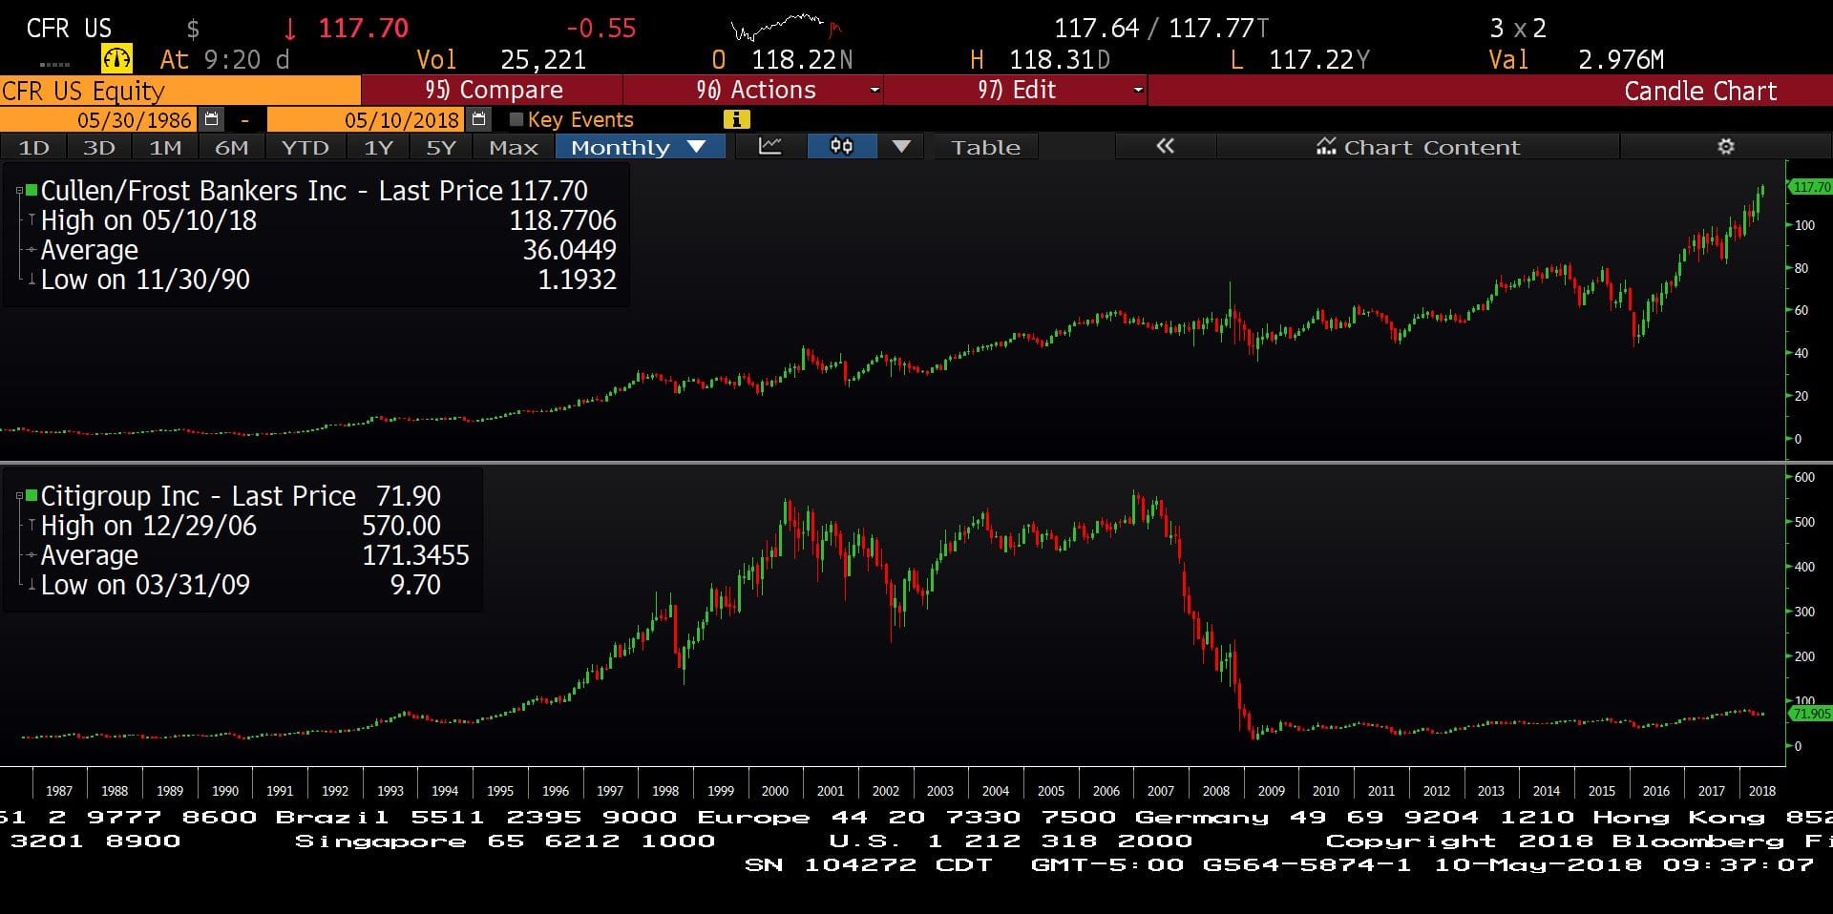1833x914 pixels.
Task: Switch to line chart icon
Action: [769, 146]
